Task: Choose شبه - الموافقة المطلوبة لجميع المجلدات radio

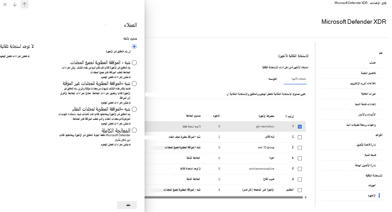Action: point(134,63)
